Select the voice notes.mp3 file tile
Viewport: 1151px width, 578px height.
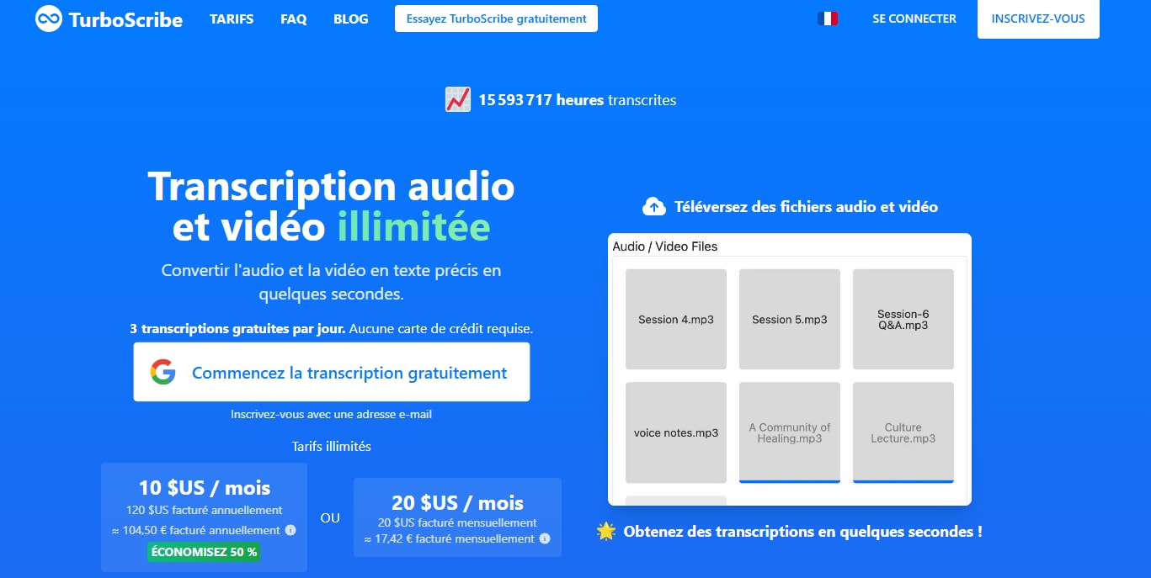click(x=676, y=432)
